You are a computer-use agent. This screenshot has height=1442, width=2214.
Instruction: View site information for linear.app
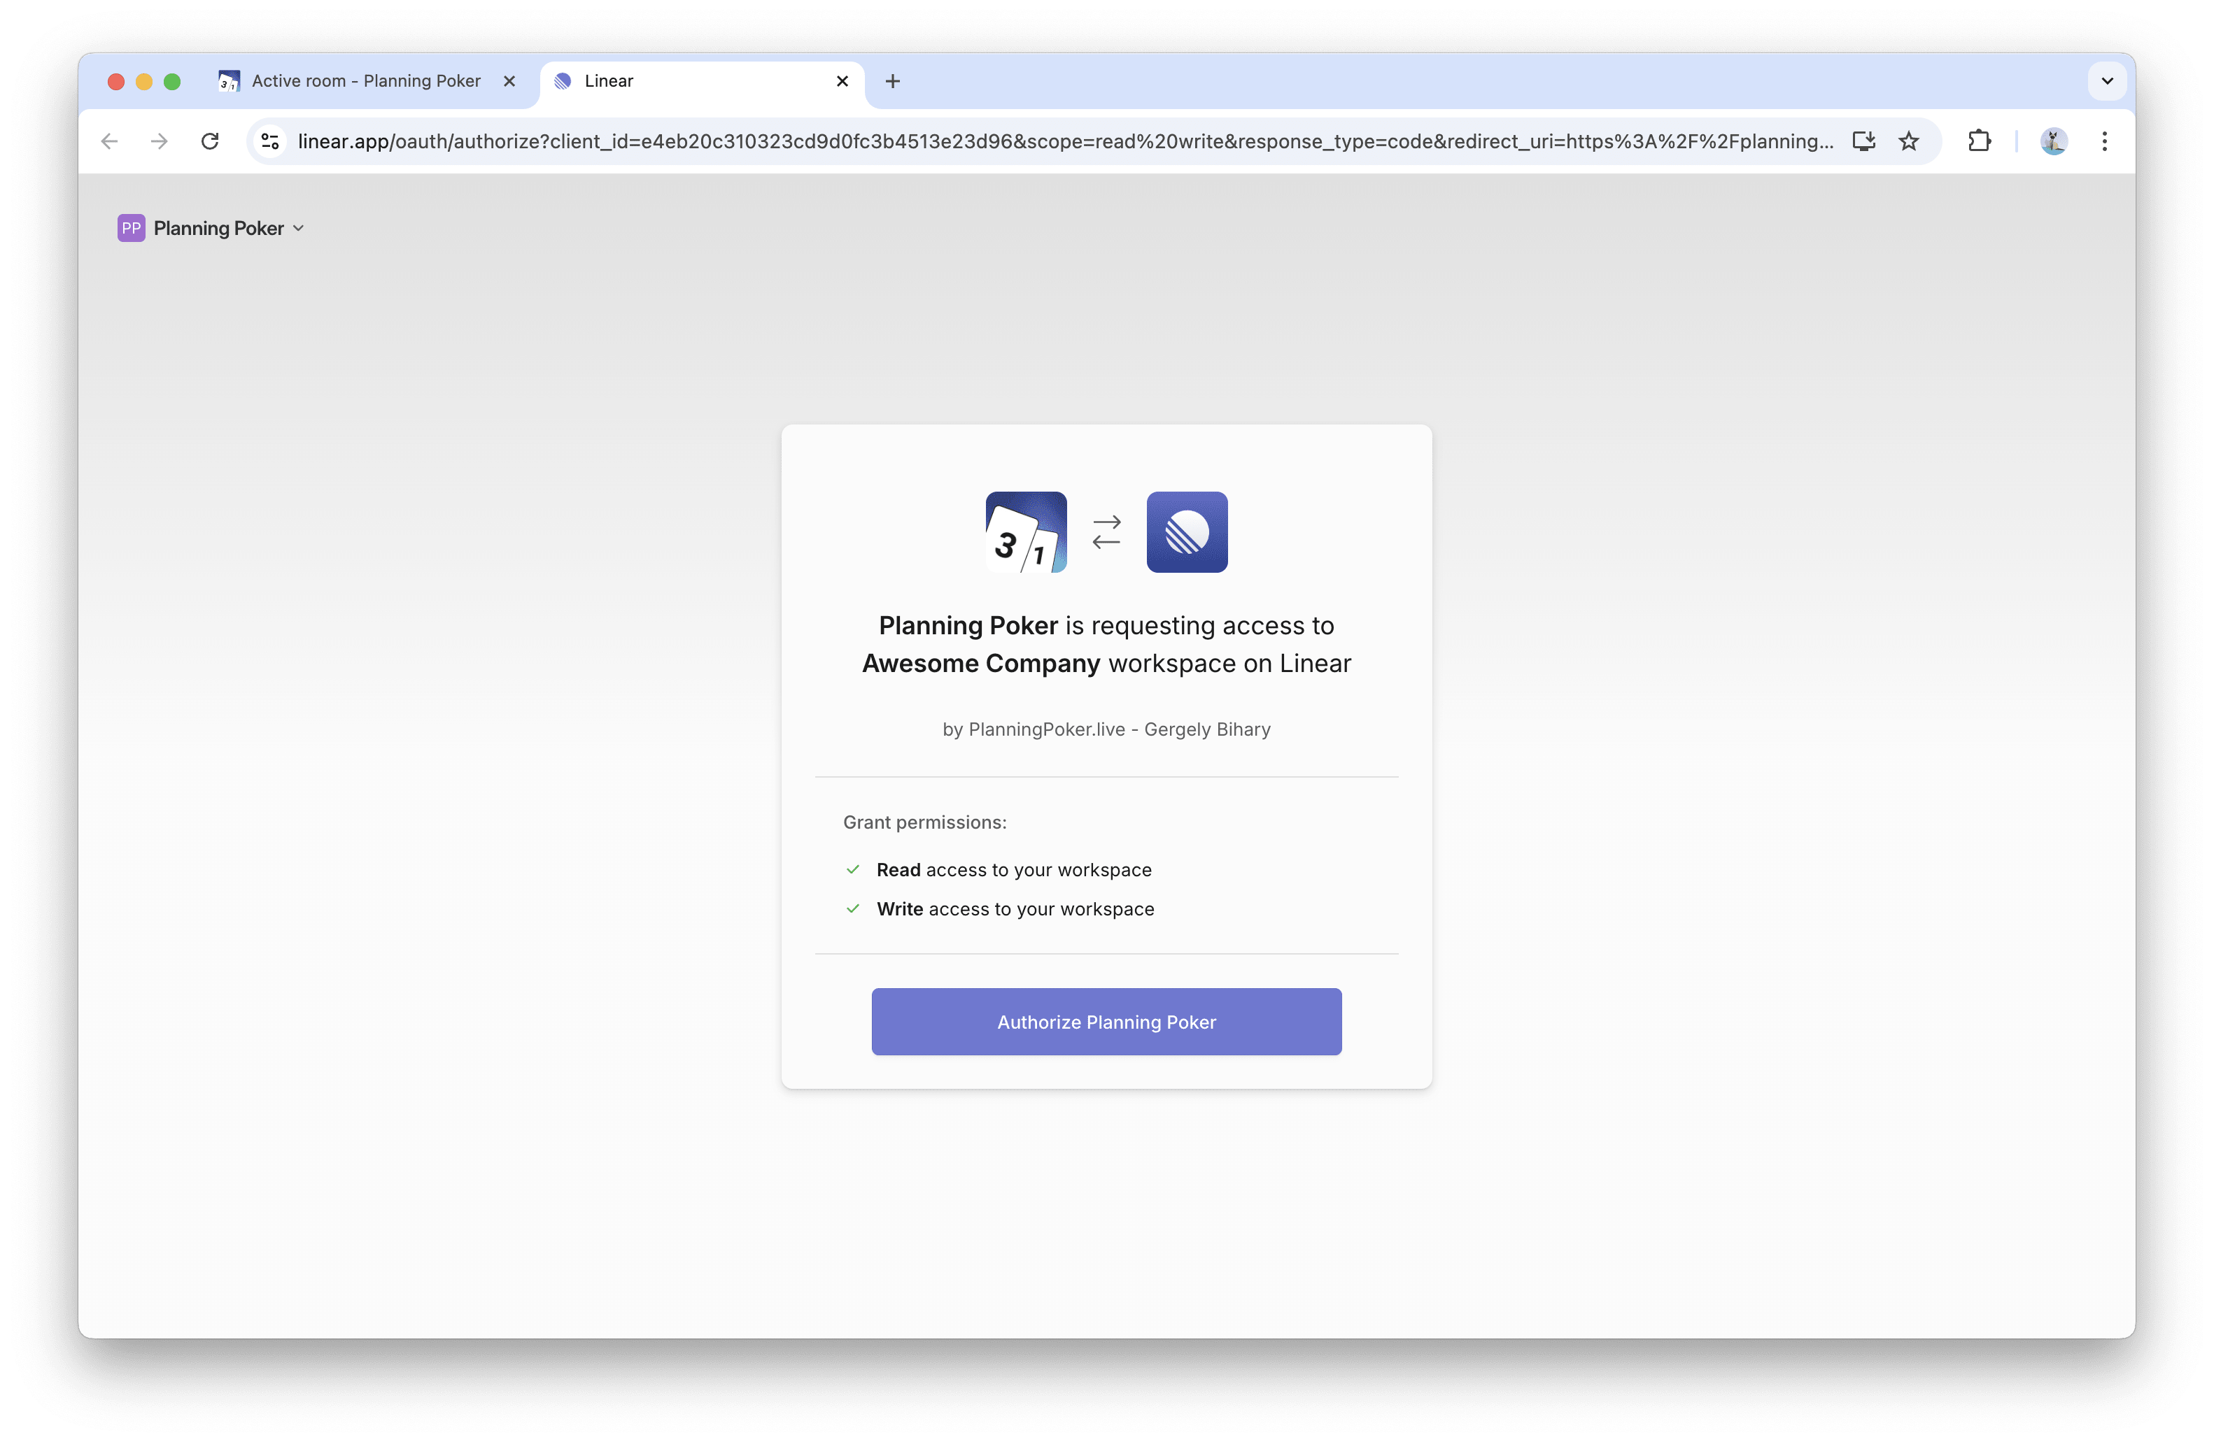(x=270, y=141)
